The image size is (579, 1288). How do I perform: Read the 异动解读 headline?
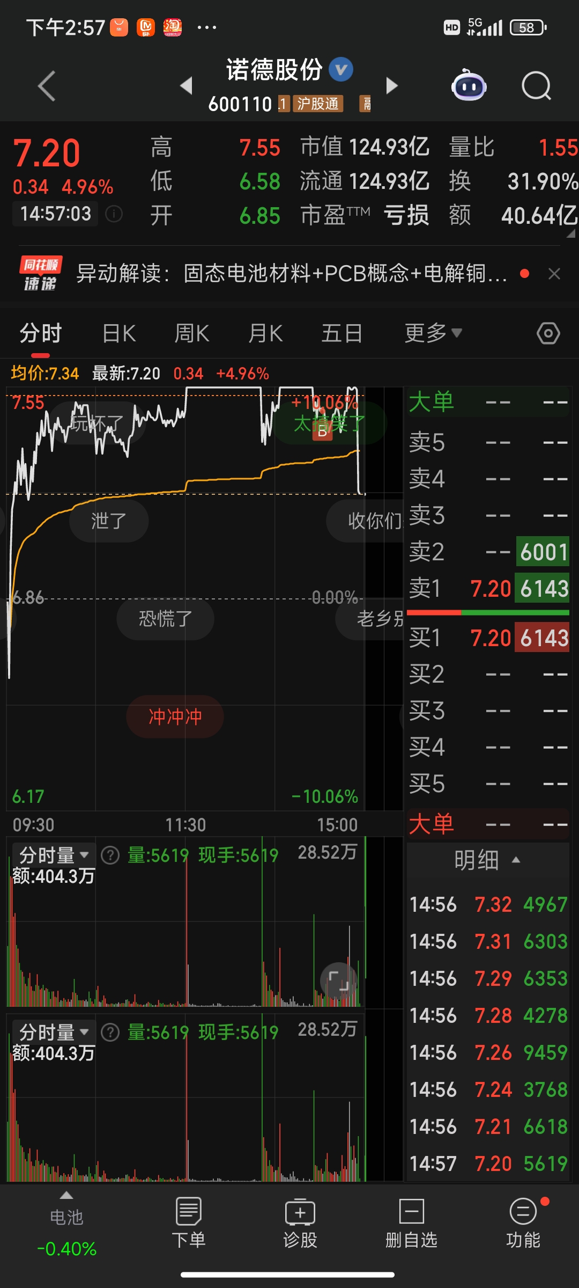pos(292,274)
